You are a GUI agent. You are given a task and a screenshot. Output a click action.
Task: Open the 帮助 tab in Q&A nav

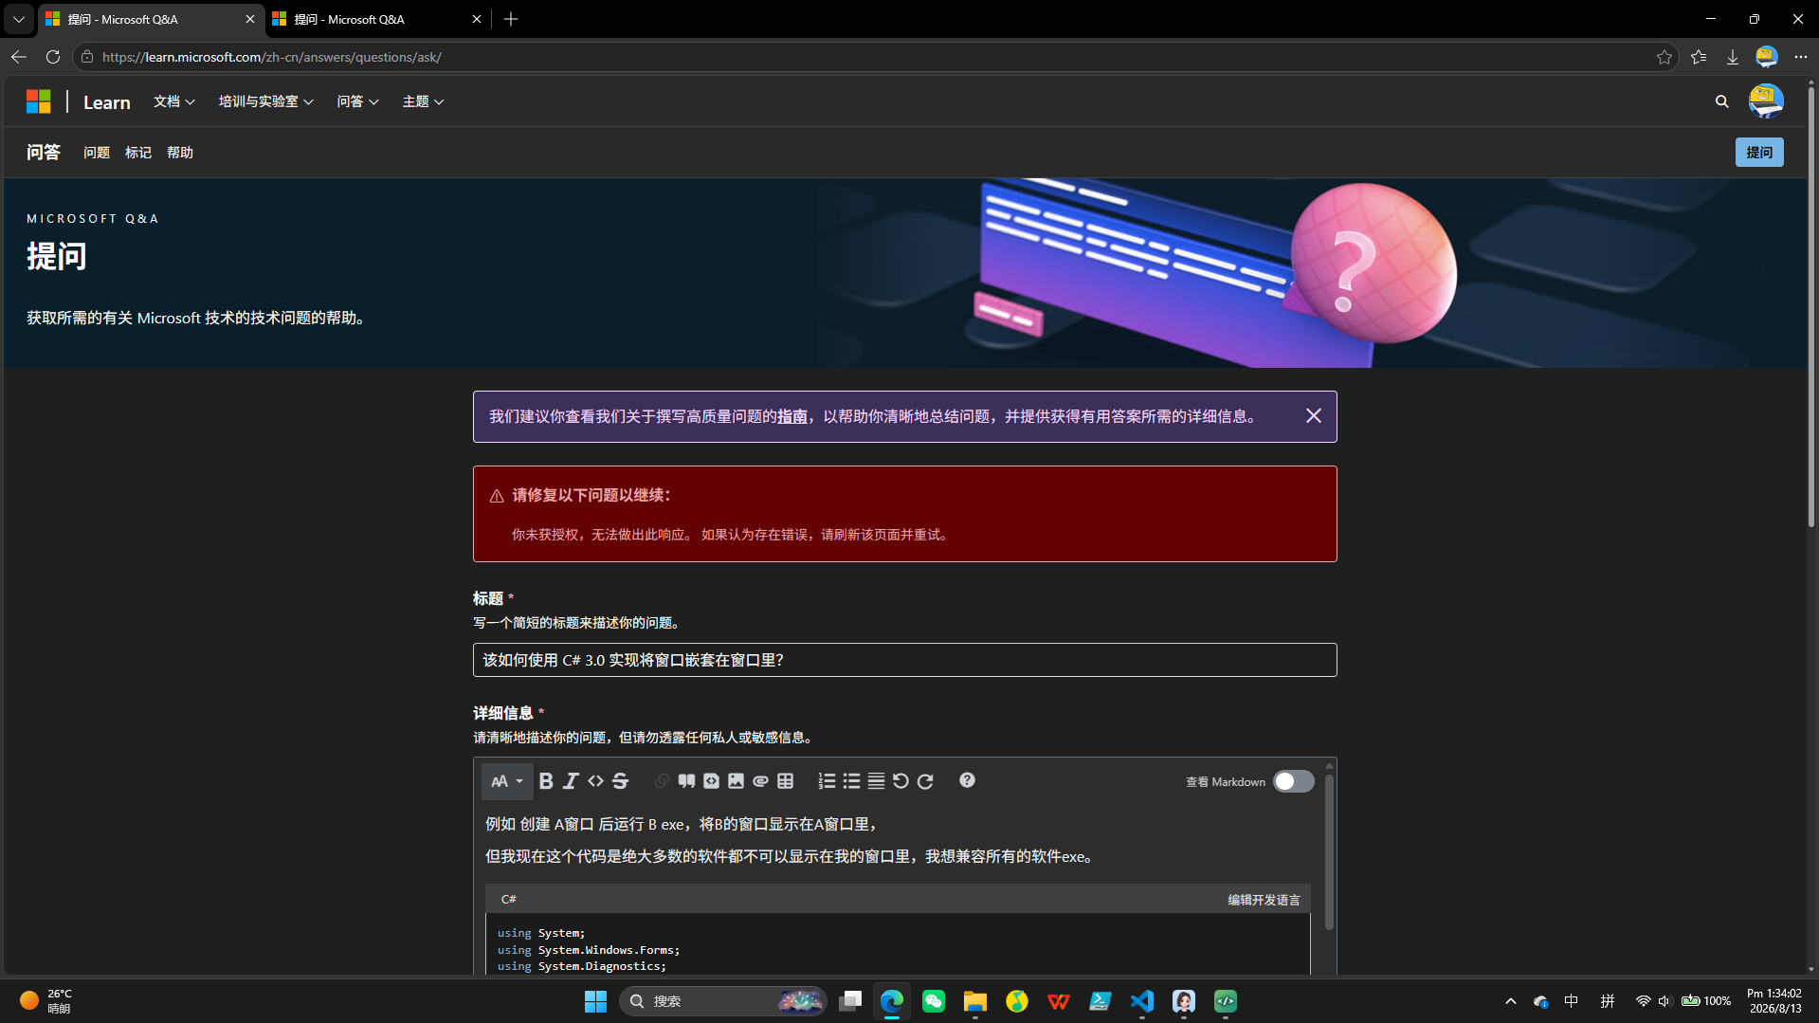pos(180,153)
